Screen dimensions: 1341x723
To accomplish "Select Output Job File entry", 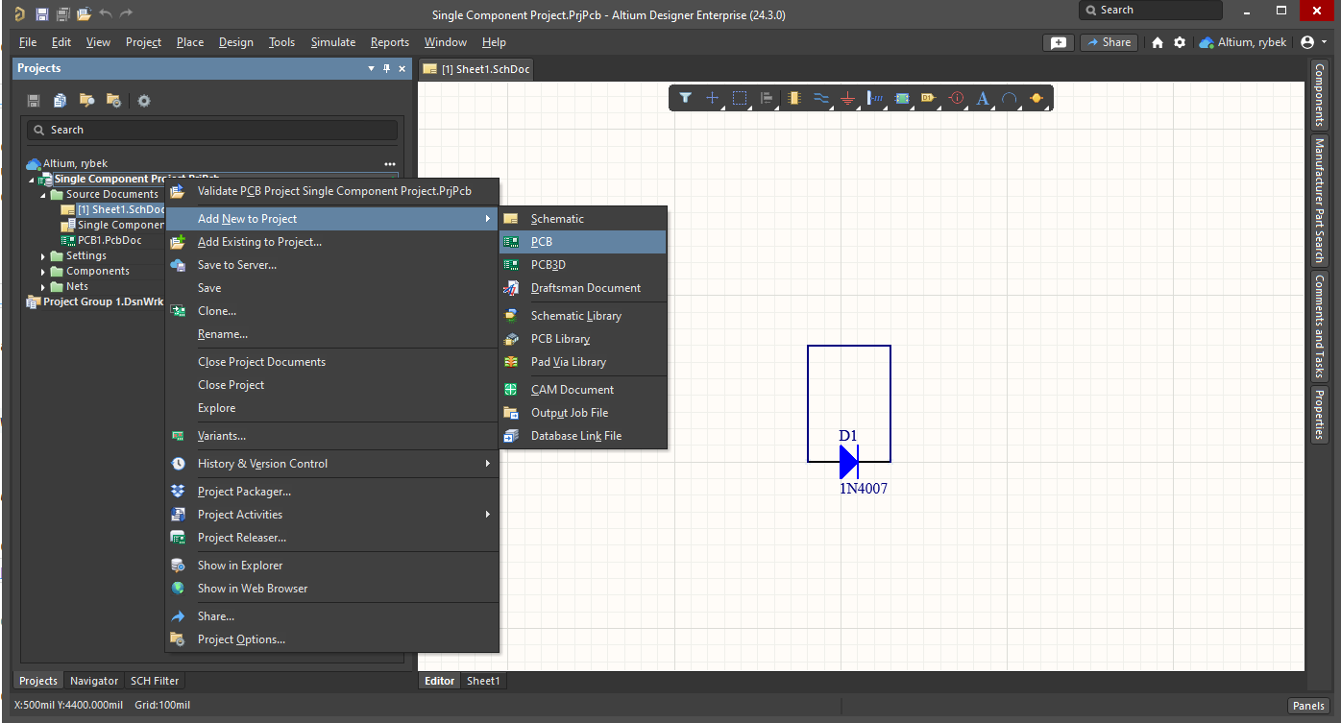I will click(x=582, y=413).
